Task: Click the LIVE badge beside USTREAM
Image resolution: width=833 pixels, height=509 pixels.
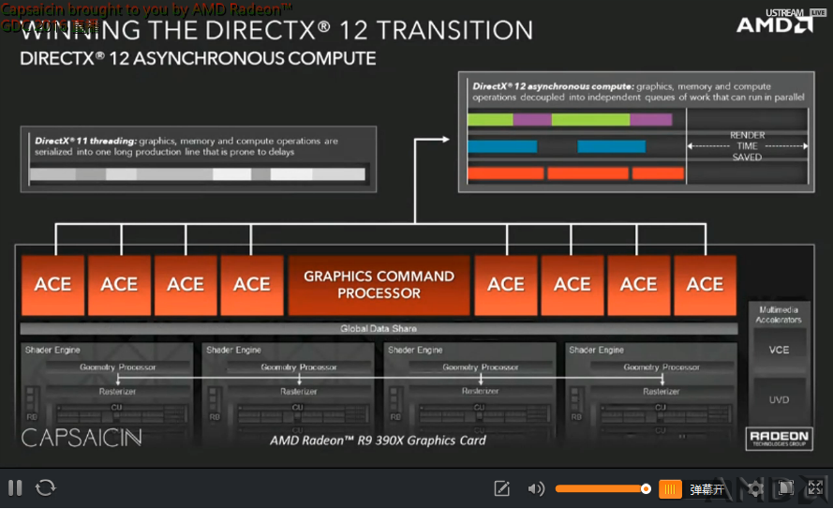Action: pos(818,12)
